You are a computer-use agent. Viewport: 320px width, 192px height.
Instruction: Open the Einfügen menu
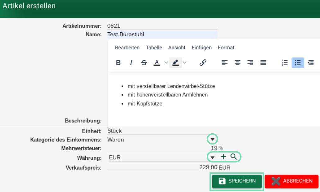[202, 48]
